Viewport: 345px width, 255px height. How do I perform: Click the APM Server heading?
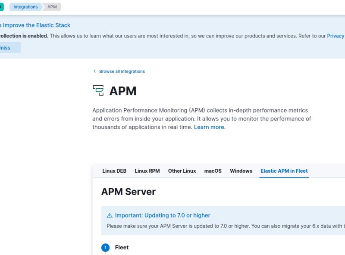click(x=128, y=192)
